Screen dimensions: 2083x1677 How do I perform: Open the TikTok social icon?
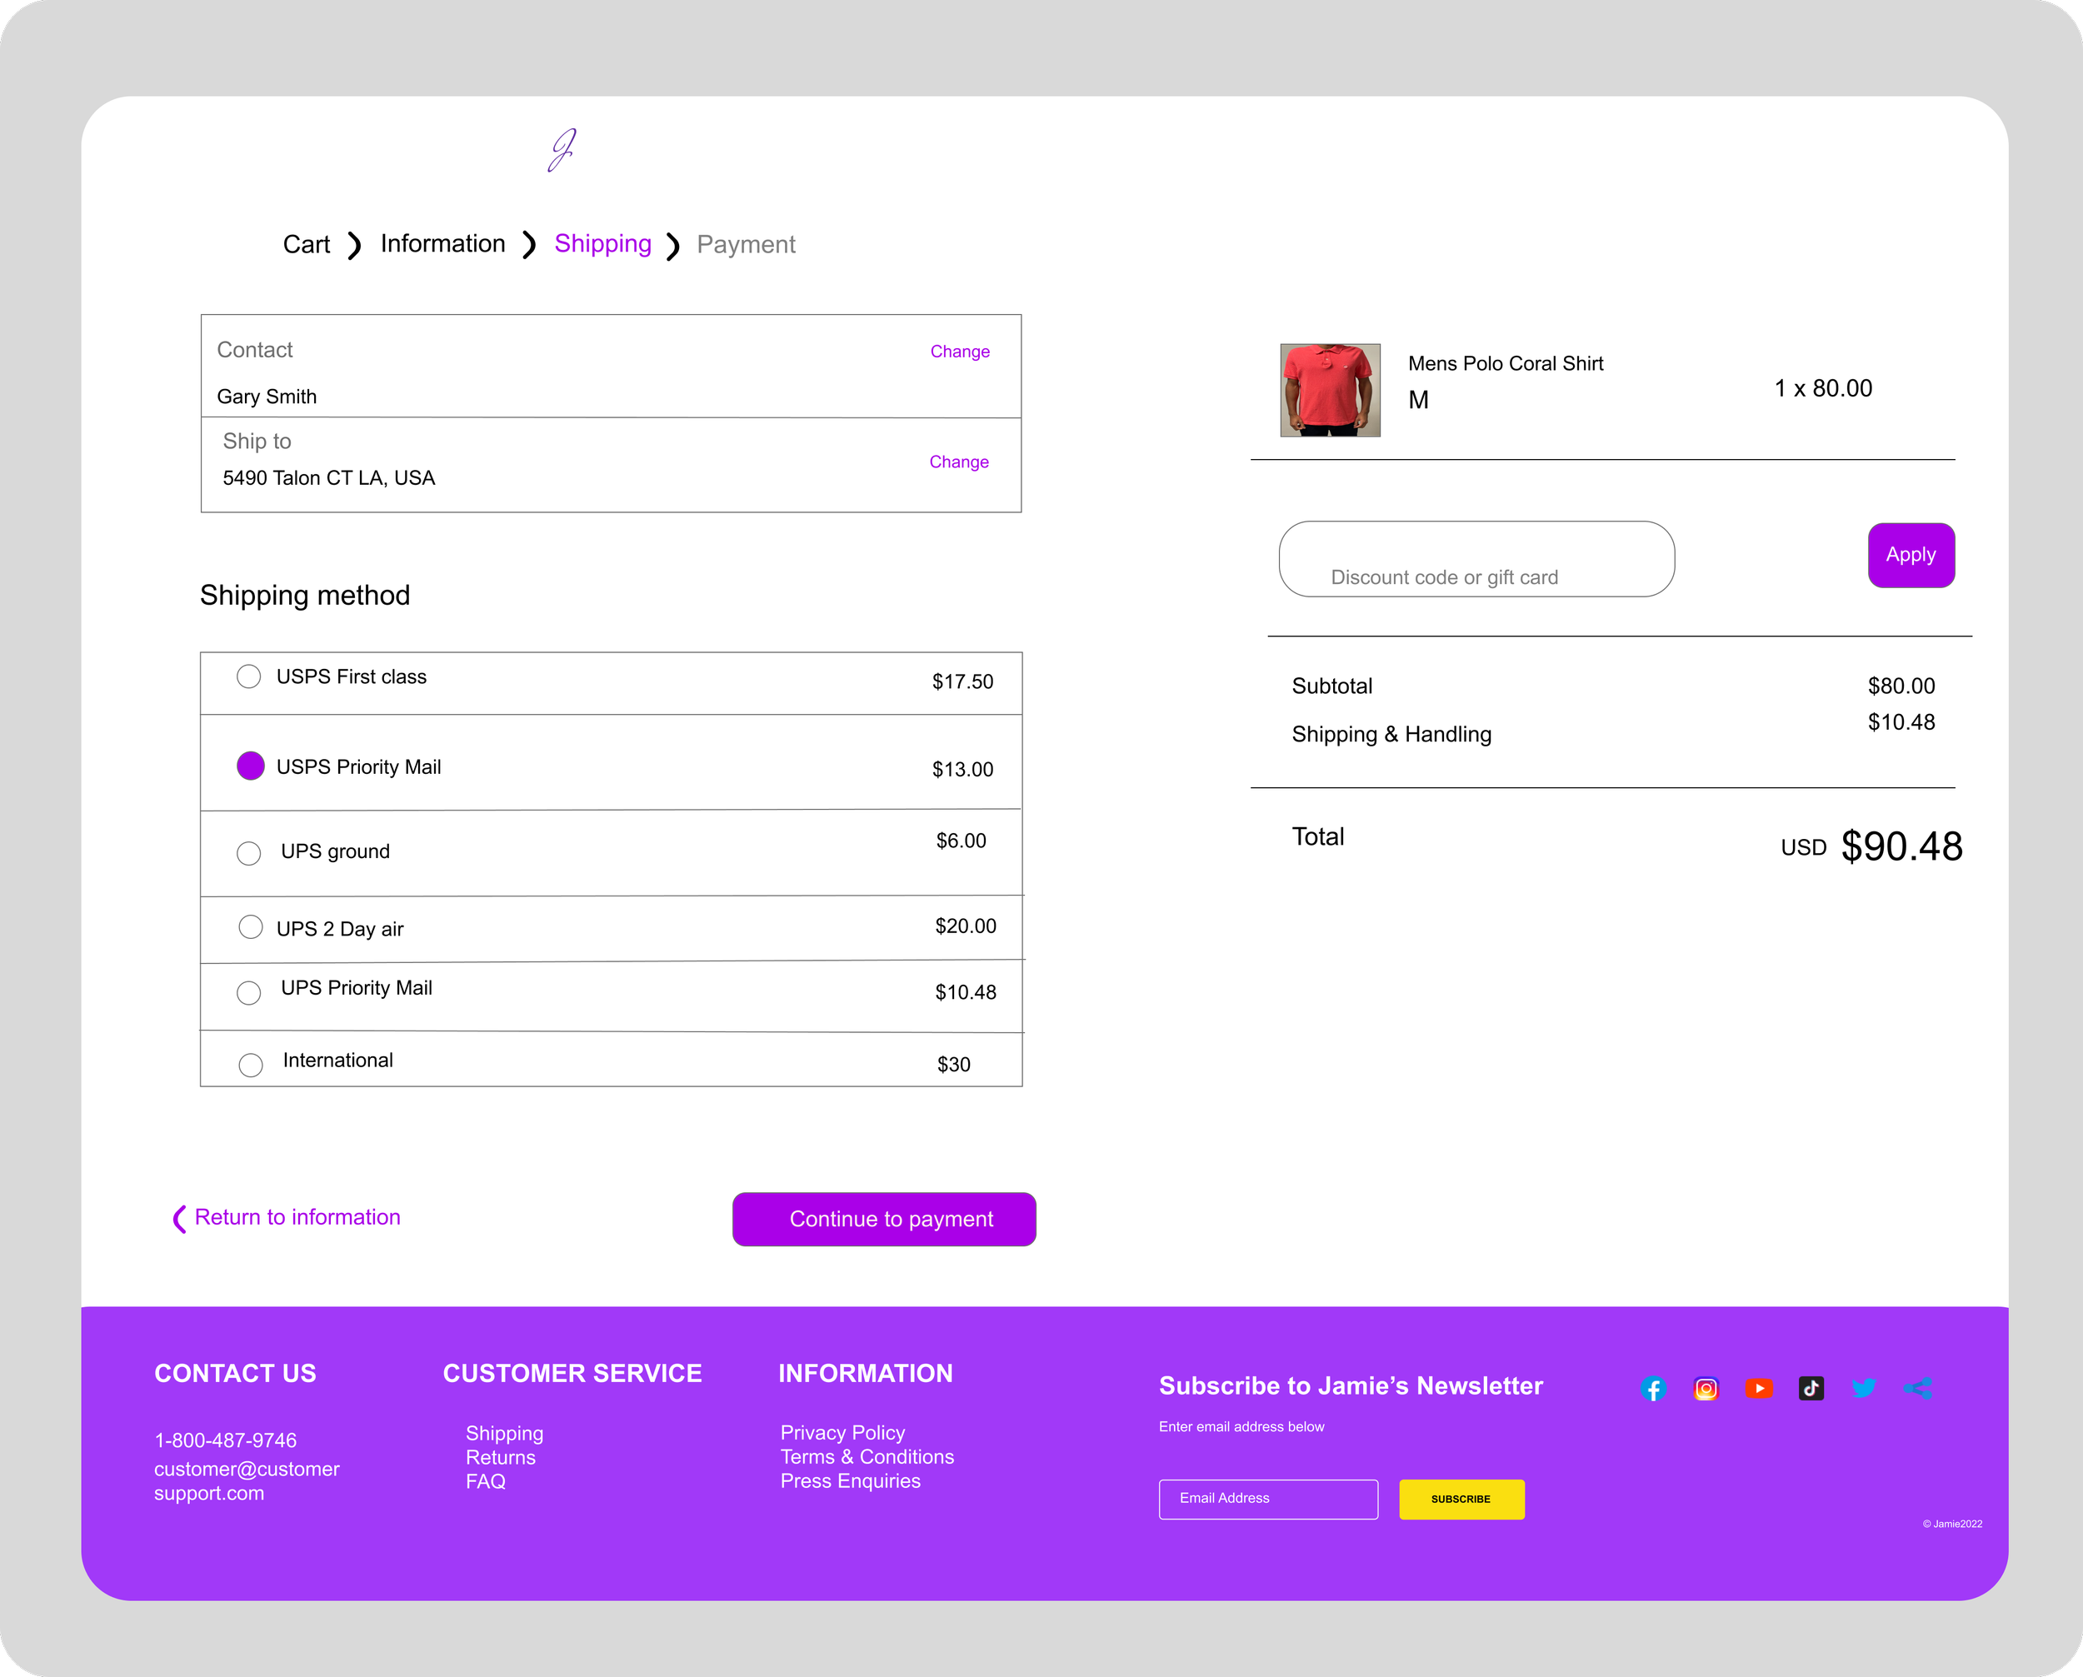tap(1811, 1388)
